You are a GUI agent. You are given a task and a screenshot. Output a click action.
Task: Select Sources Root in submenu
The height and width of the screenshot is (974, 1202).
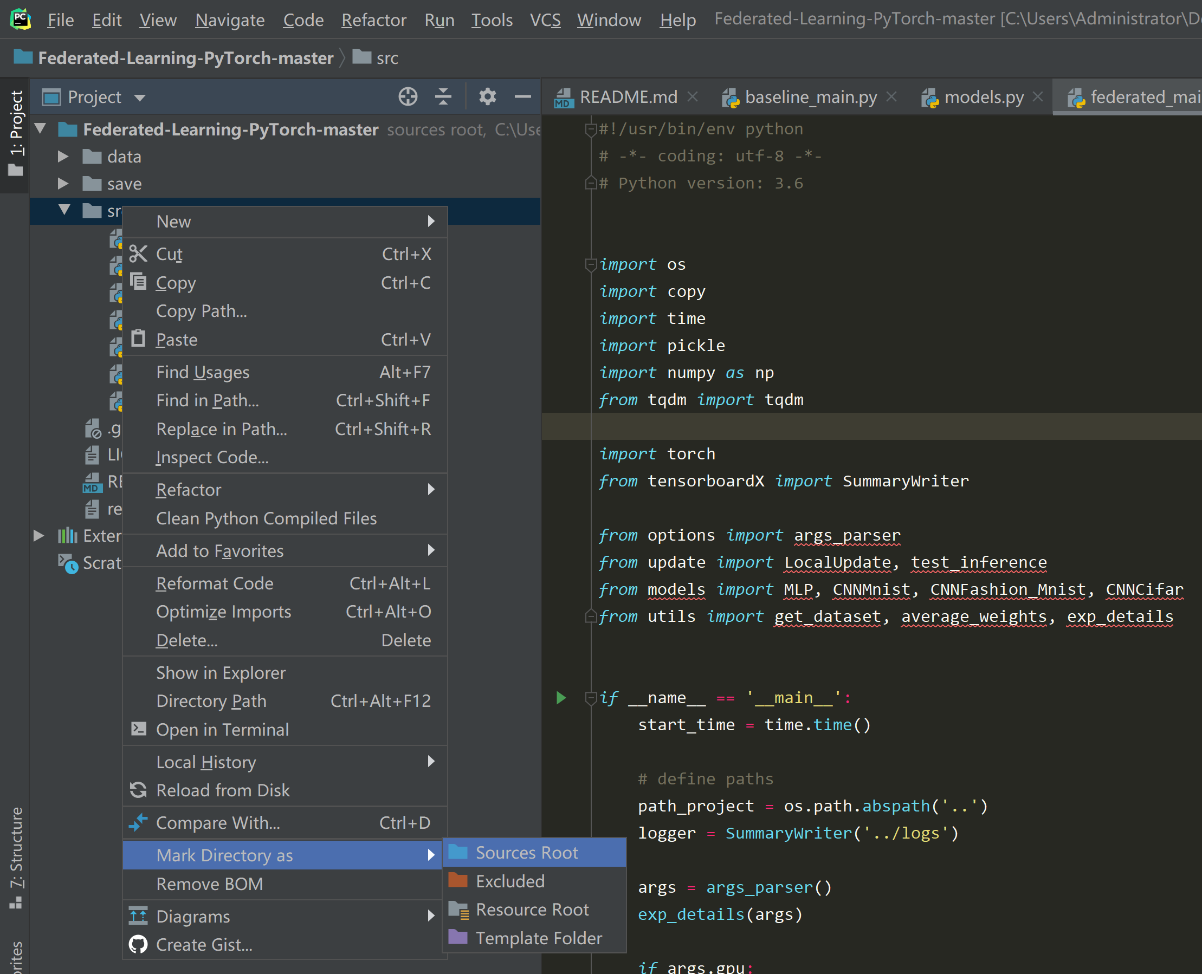pos(526,852)
